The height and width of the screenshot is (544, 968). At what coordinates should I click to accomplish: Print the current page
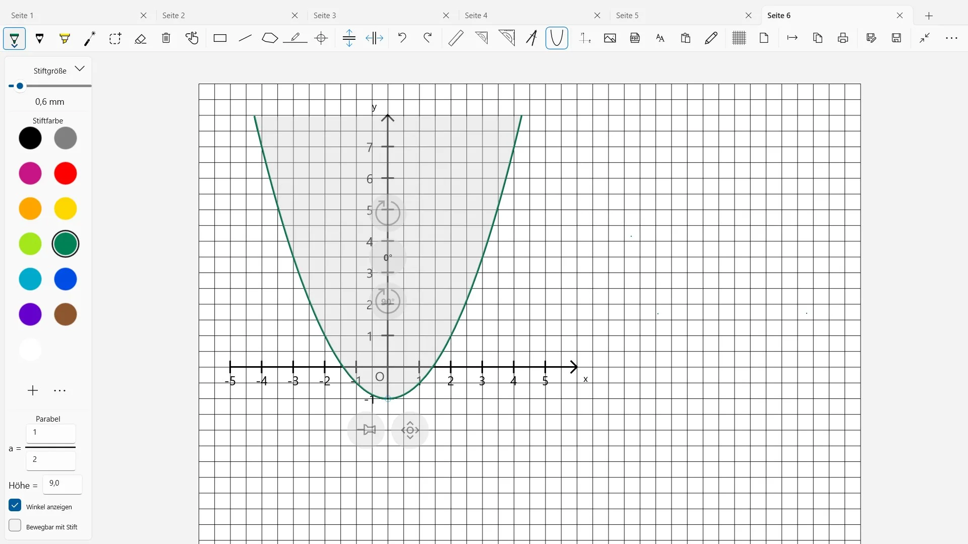click(x=843, y=38)
